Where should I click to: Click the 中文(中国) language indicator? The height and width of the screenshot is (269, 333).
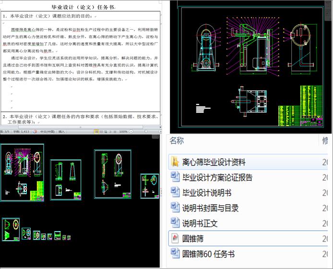pos(48,131)
